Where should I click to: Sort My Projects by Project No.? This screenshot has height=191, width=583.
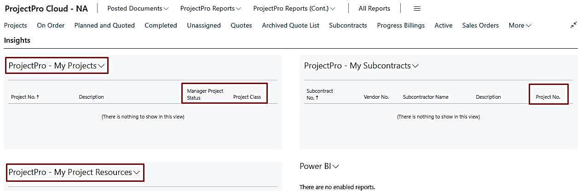25,97
